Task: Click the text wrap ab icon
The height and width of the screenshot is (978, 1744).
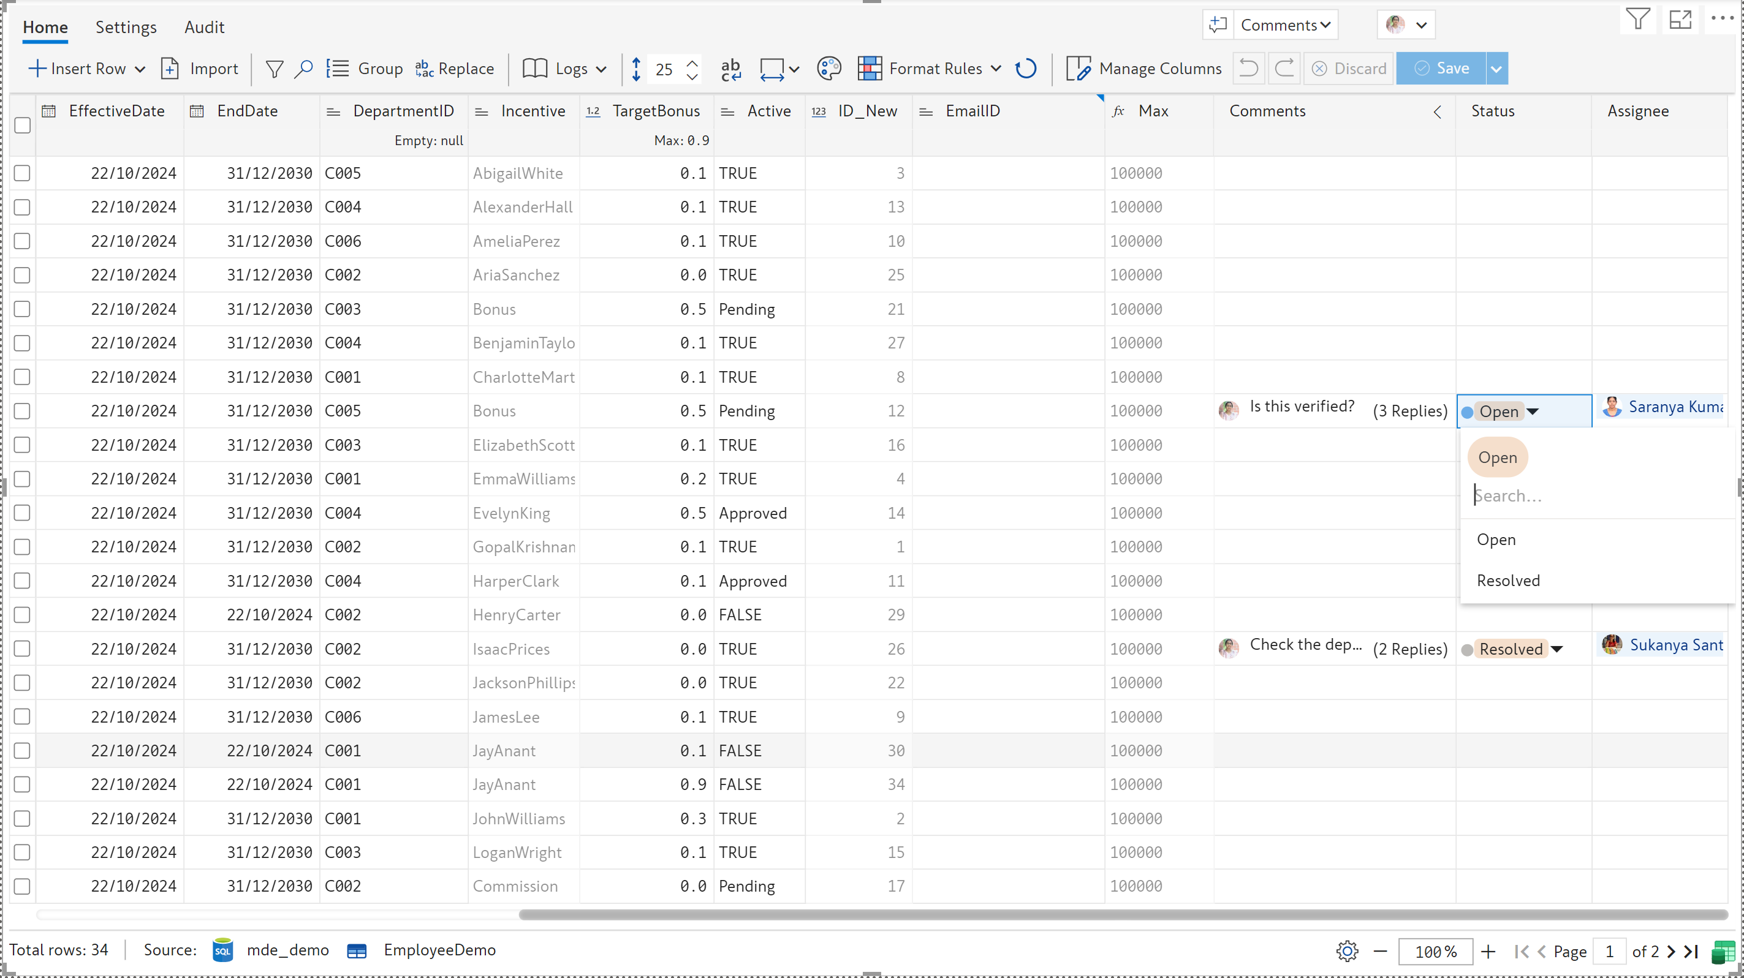Action: (x=730, y=69)
